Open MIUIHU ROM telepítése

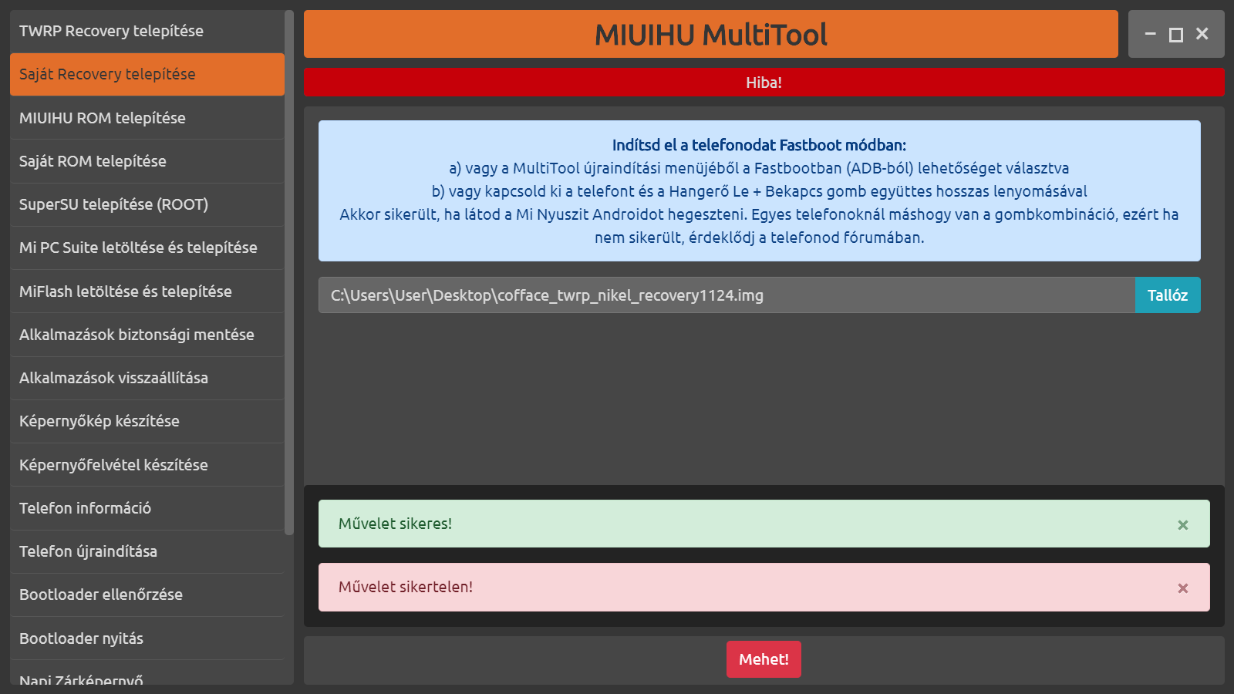pos(147,118)
